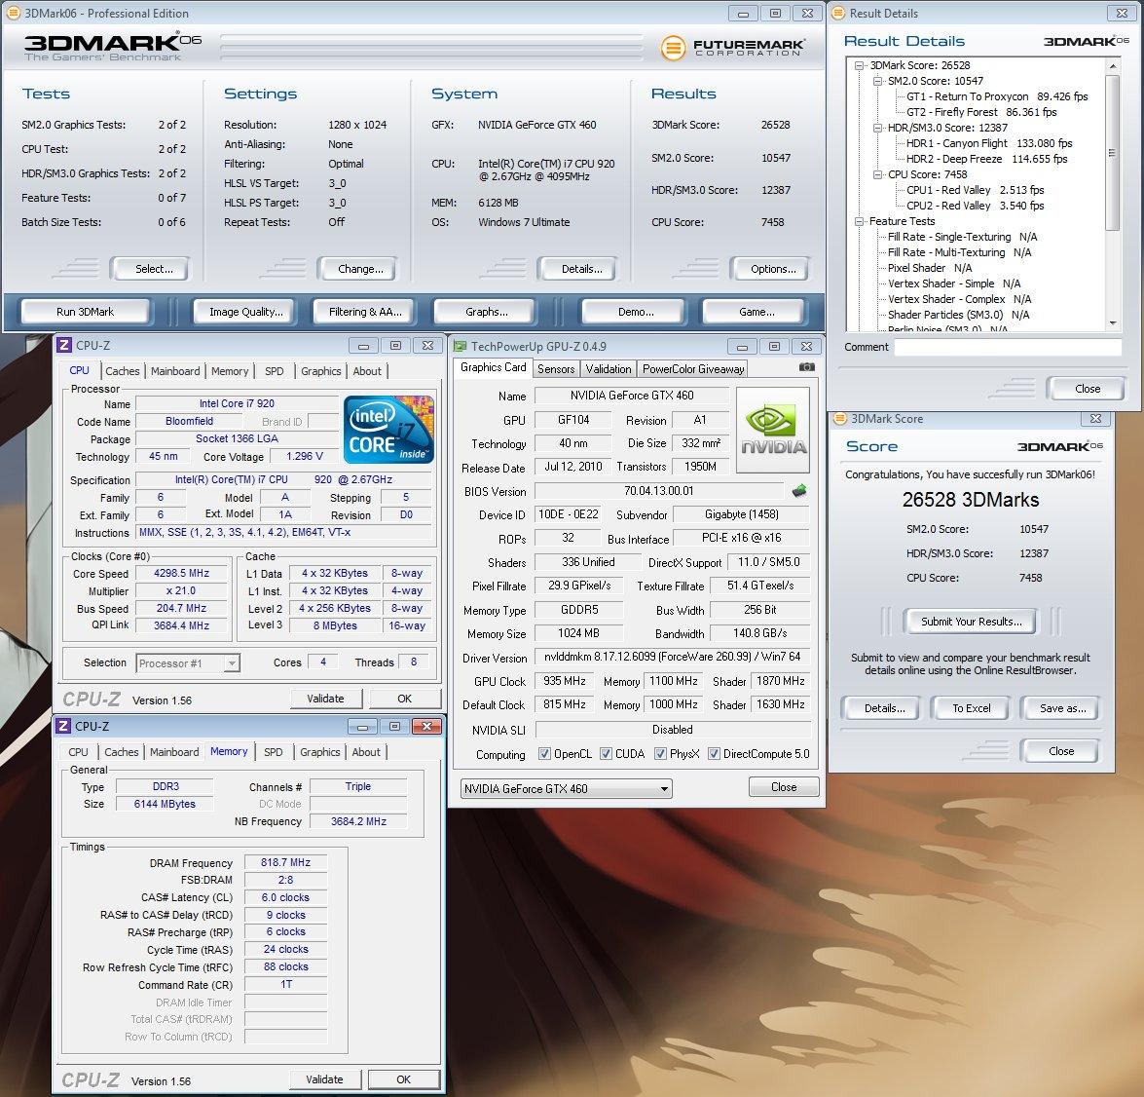Open the Graphs button in 3DMark06
Viewport: 1144px width, 1097px height.
click(486, 312)
